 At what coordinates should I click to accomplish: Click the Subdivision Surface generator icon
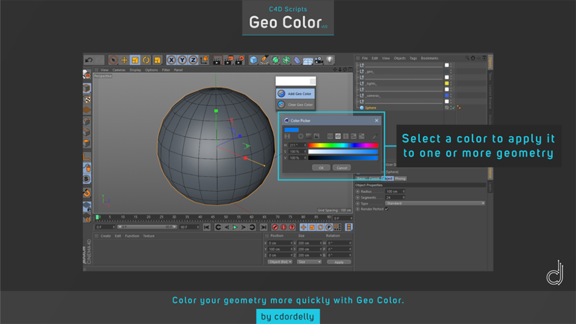tap(275, 60)
